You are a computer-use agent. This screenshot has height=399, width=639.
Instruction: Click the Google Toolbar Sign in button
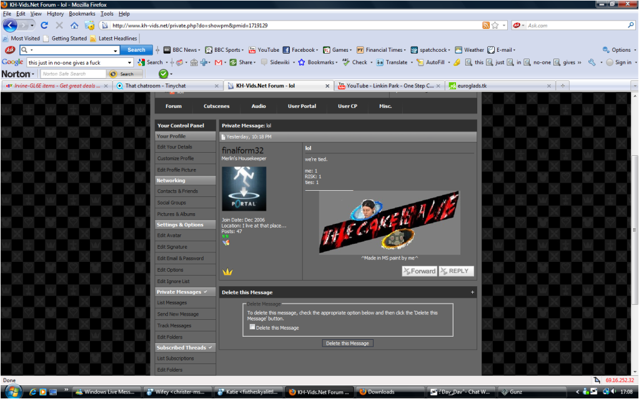619,62
